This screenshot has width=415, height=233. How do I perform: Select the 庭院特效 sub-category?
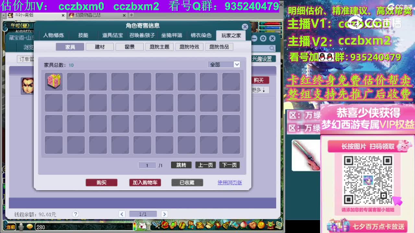click(189, 47)
